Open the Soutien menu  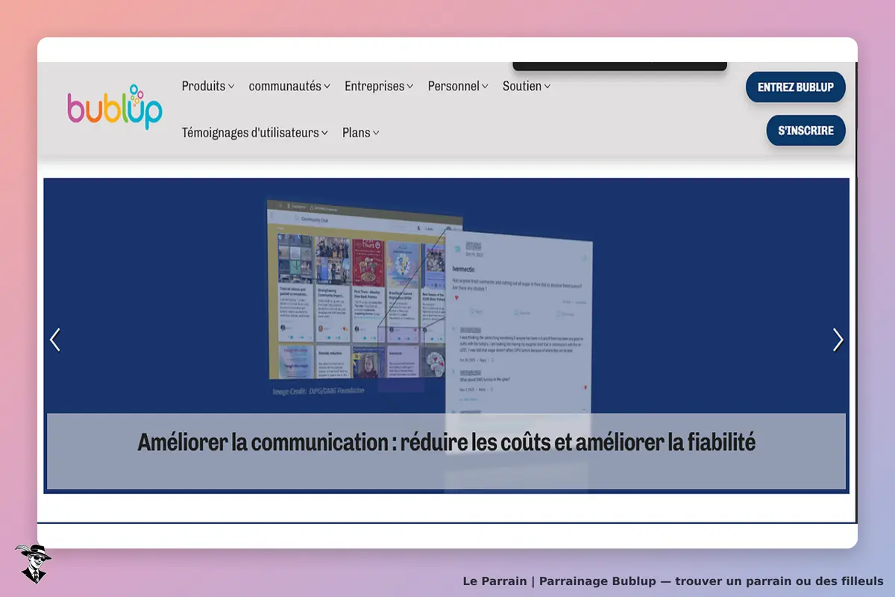pyautogui.click(x=527, y=86)
